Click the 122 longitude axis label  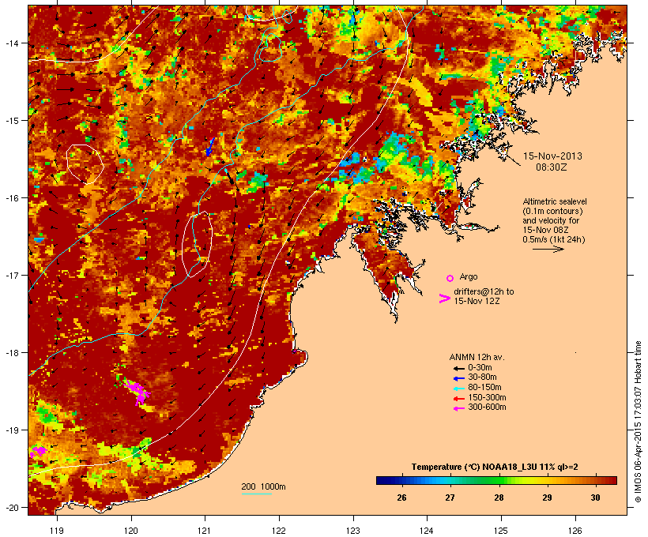(x=279, y=531)
